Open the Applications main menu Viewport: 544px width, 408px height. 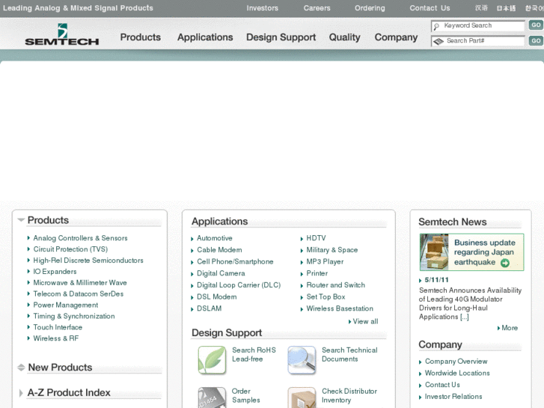pyautogui.click(x=205, y=37)
